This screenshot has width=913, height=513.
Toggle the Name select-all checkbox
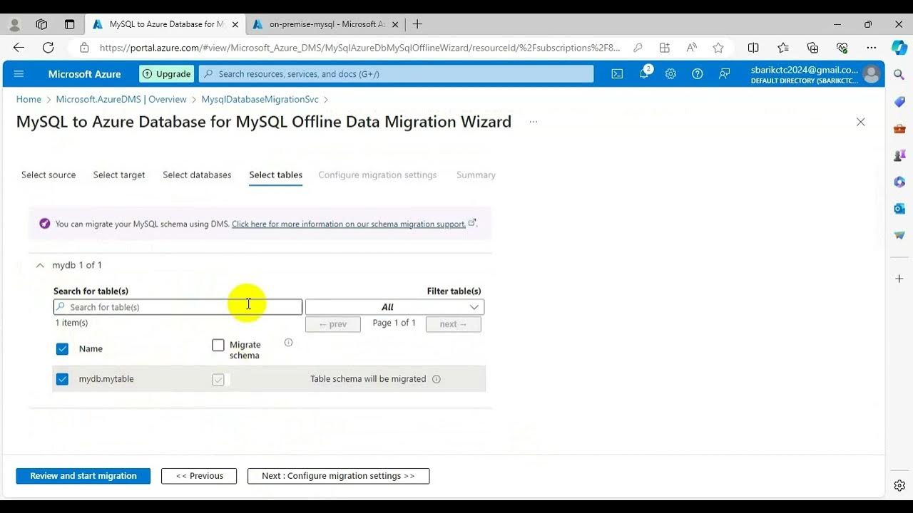(x=62, y=349)
